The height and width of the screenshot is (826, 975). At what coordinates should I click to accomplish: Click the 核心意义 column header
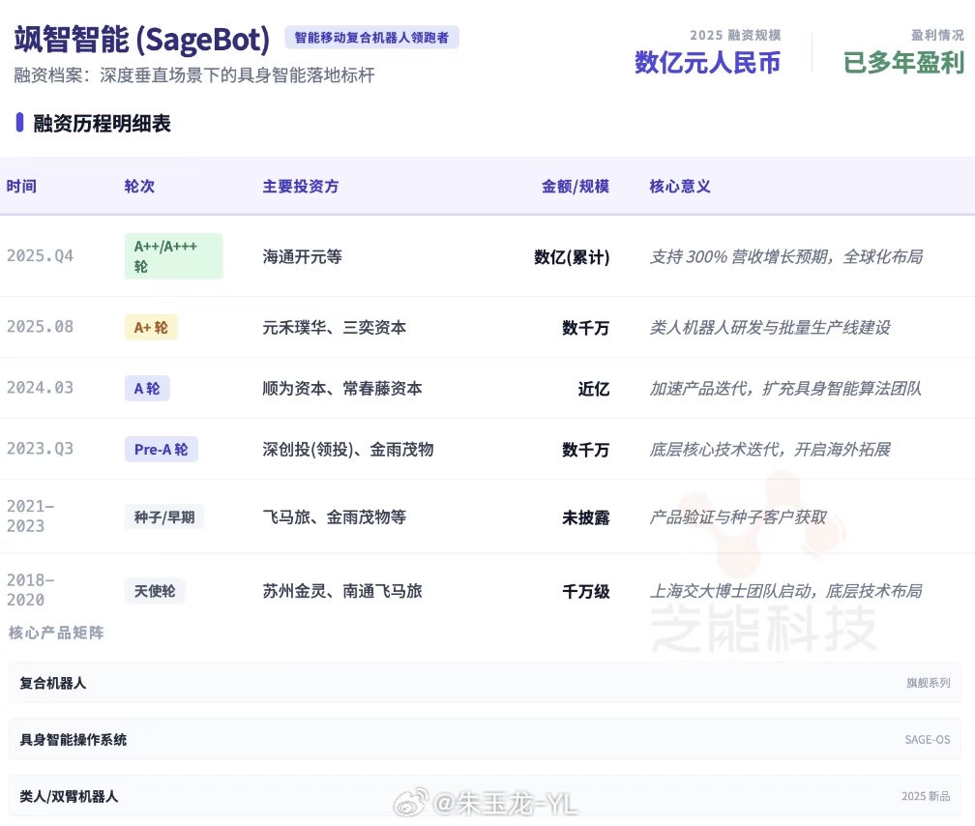pyautogui.click(x=680, y=186)
